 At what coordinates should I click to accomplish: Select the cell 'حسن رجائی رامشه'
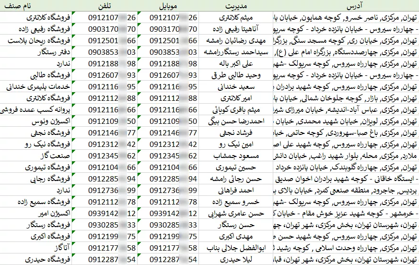pyautogui.click(x=236, y=179)
